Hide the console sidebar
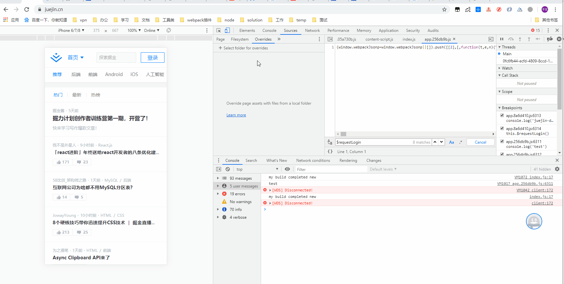 tap(219, 169)
